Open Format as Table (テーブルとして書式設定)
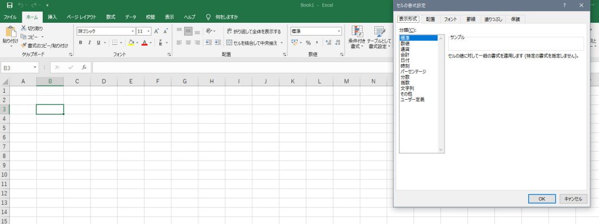The width and height of the screenshot is (599, 224). click(x=379, y=38)
